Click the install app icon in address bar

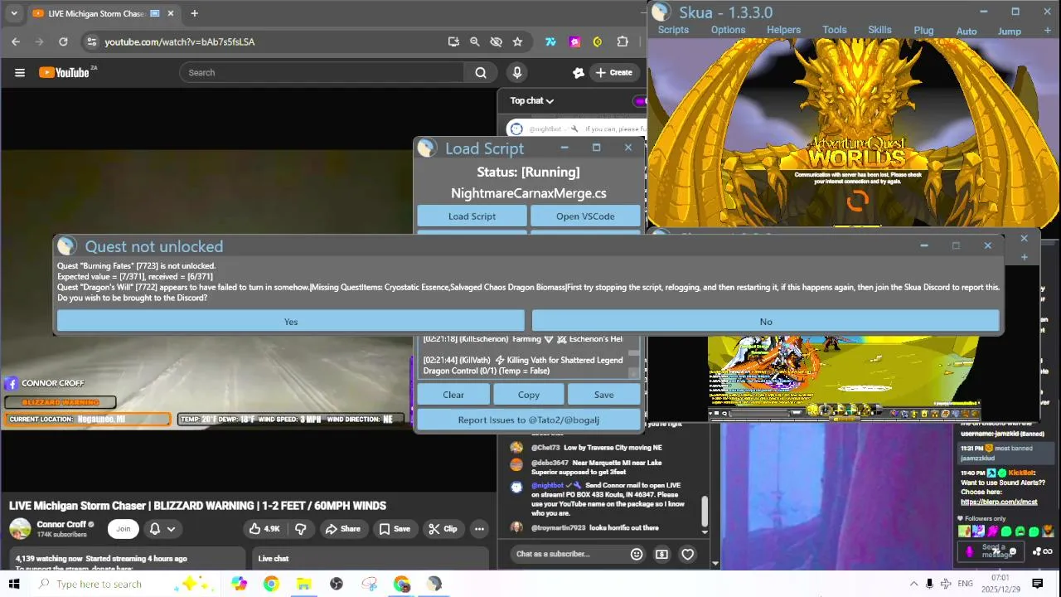[x=453, y=41]
